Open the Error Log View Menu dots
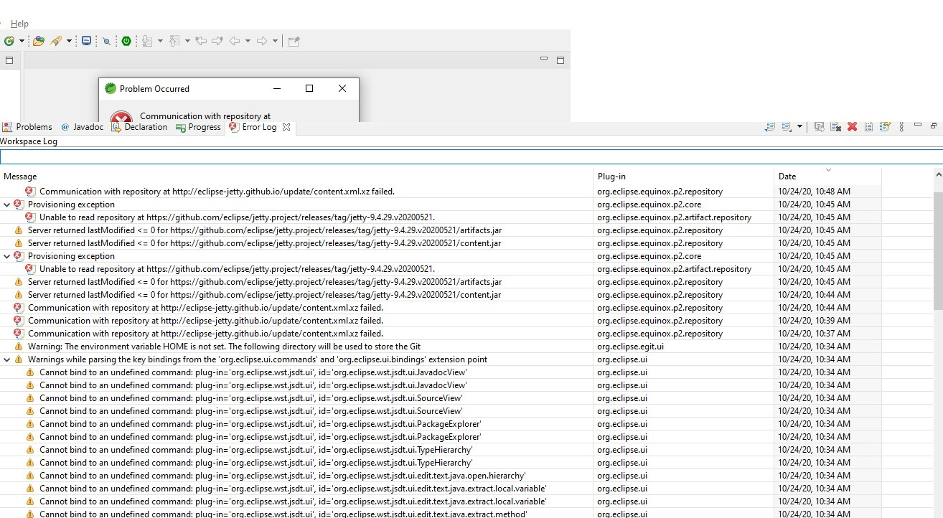 (x=901, y=127)
